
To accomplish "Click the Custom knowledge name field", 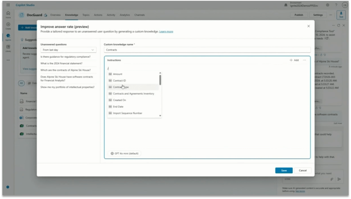I will tap(207, 50).
